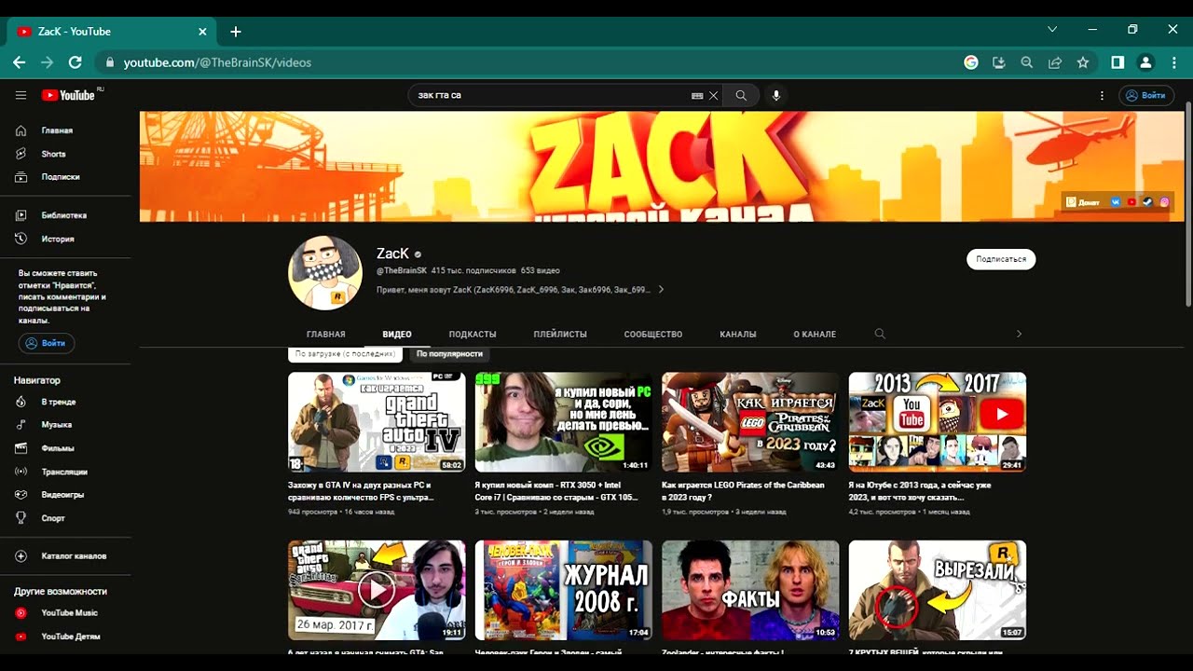Image resolution: width=1193 pixels, height=671 pixels.
Task: Open the GTA IV FPS comparison thumbnail
Action: coord(377,422)
